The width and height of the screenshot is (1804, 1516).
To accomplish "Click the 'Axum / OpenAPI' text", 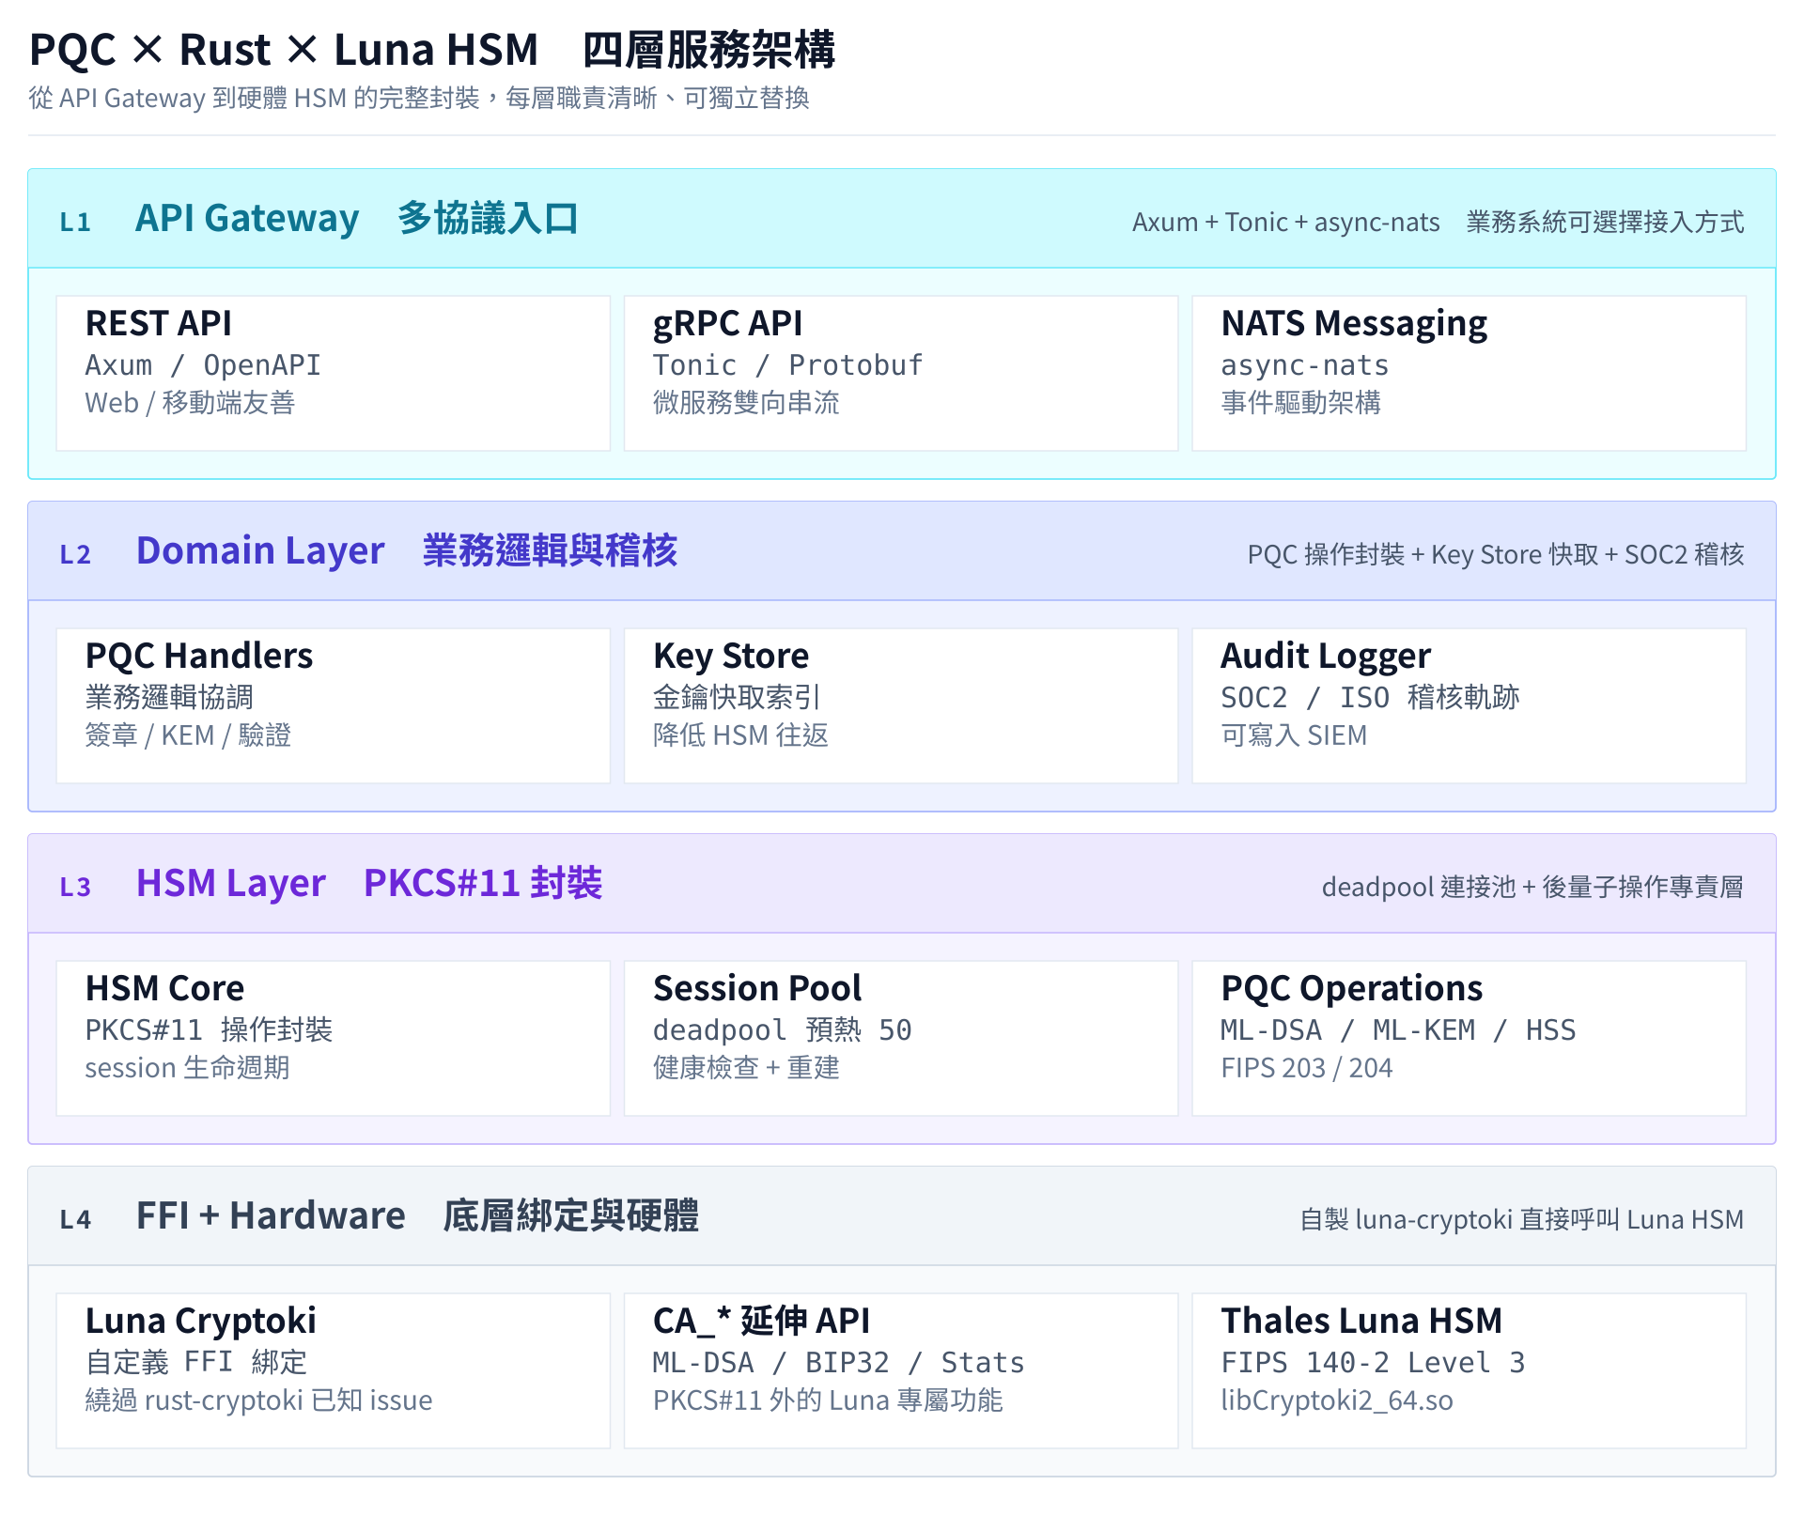I will point(203,365).
